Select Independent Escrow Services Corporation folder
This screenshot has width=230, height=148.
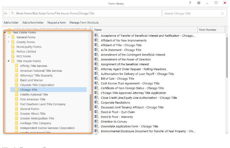click(47, 128)
